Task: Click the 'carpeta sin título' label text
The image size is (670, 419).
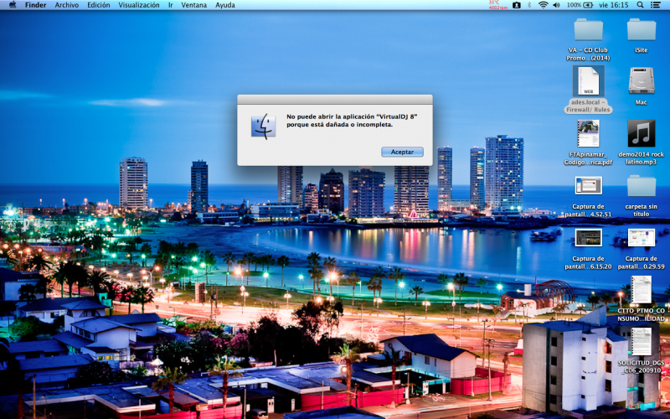Action: pos(642,210)
